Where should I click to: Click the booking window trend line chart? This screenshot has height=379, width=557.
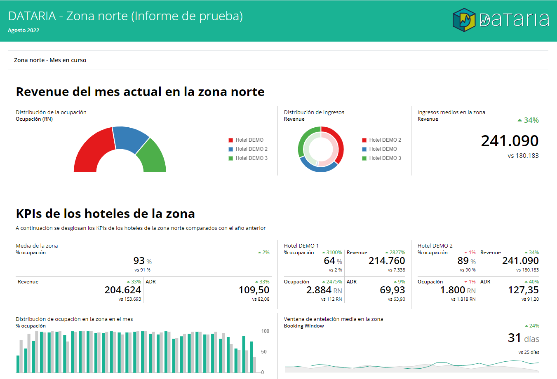coord(412,366)
